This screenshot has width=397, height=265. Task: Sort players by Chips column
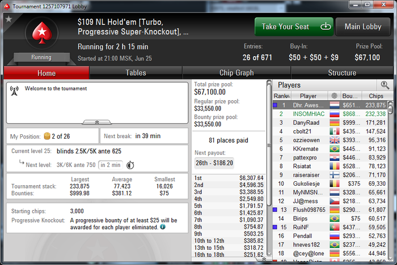pyautogui.click(x=375, y=96)
